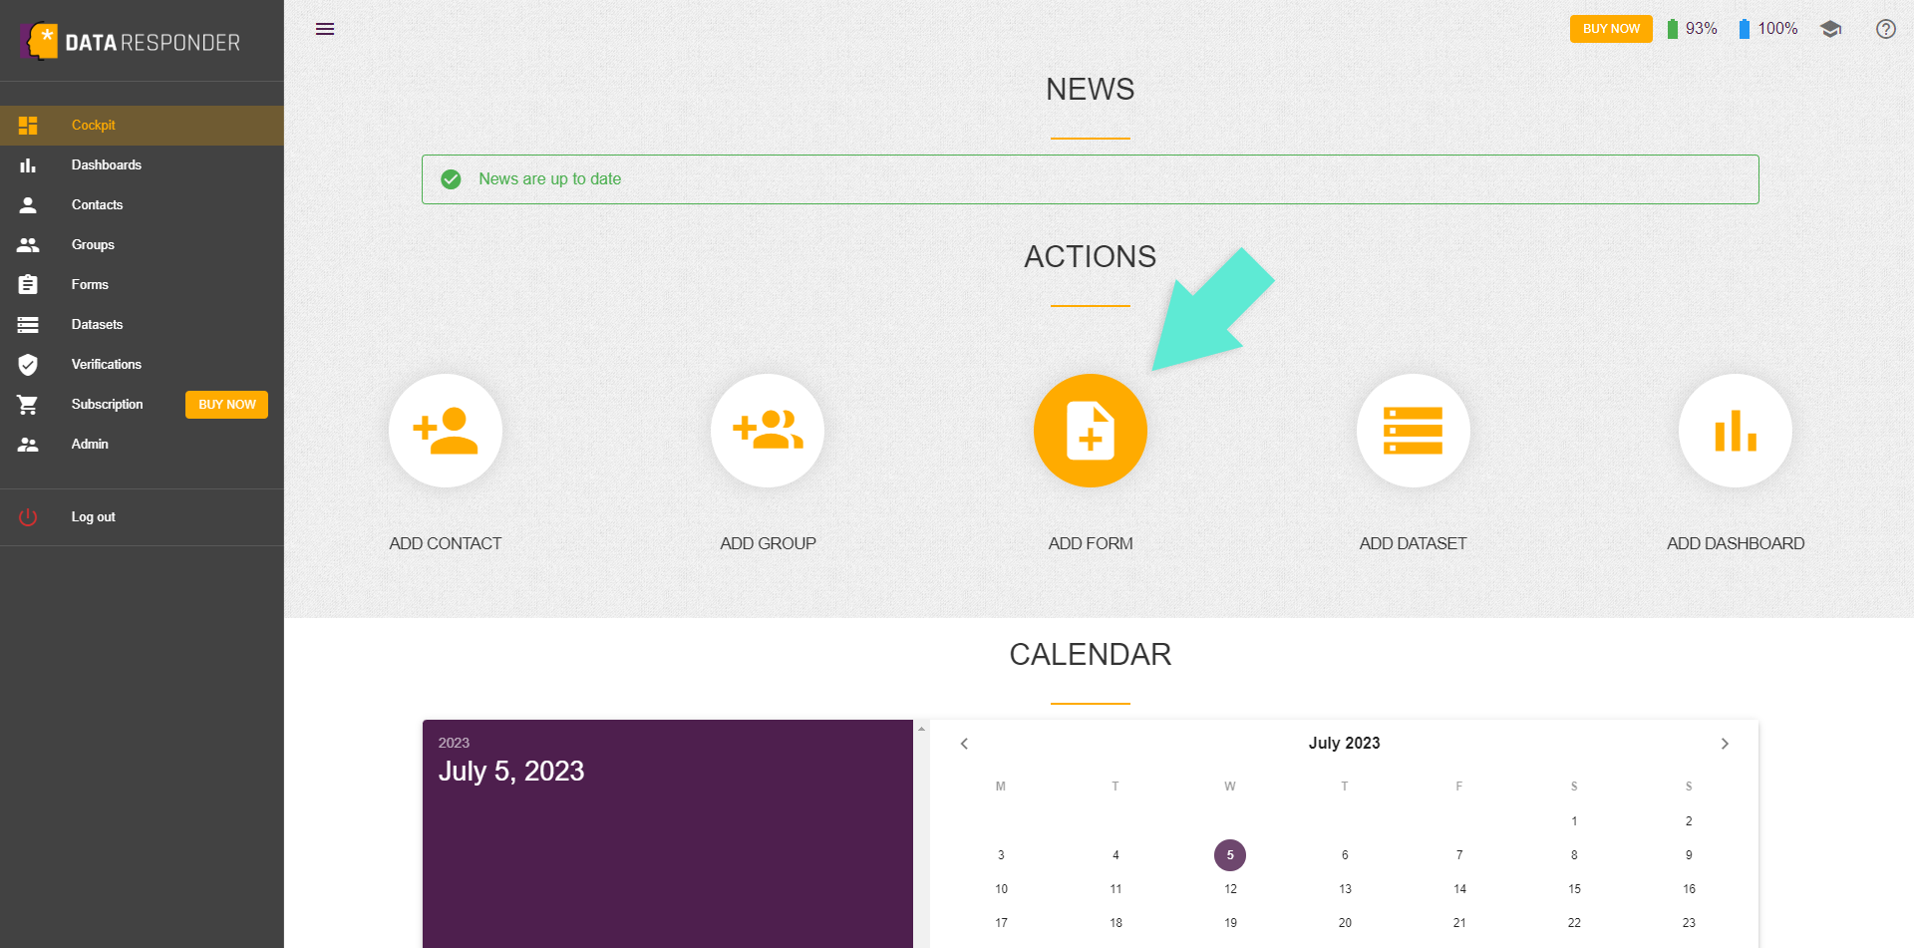Click the sidebar Buy Now button beside Subscription
1914x948 pixels.
point(226,405)
